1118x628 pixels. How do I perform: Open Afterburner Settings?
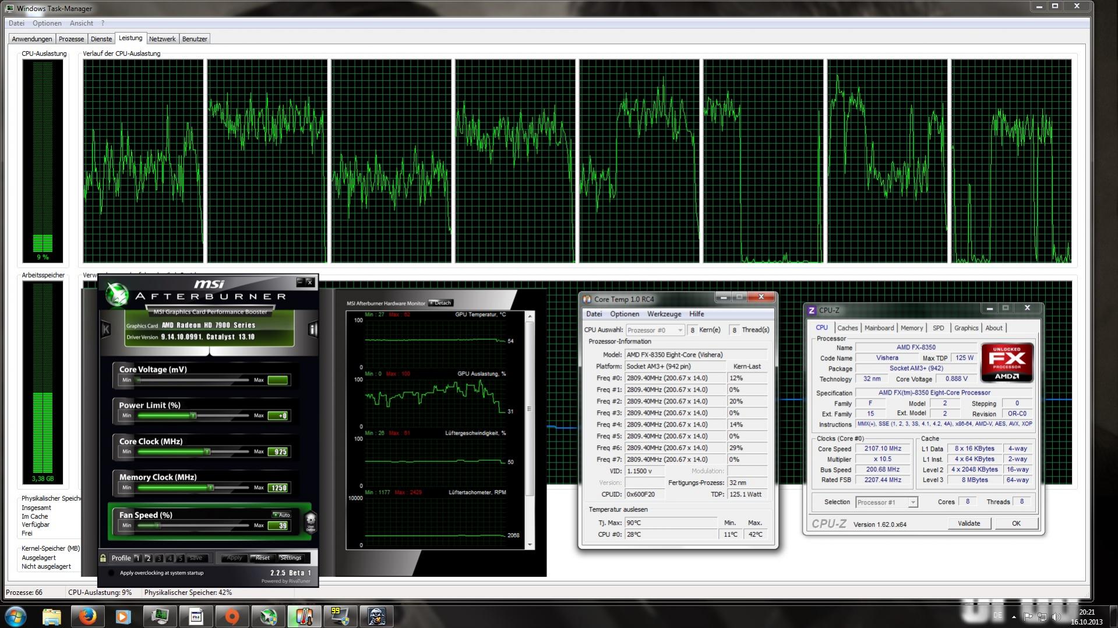coord(290,558)
